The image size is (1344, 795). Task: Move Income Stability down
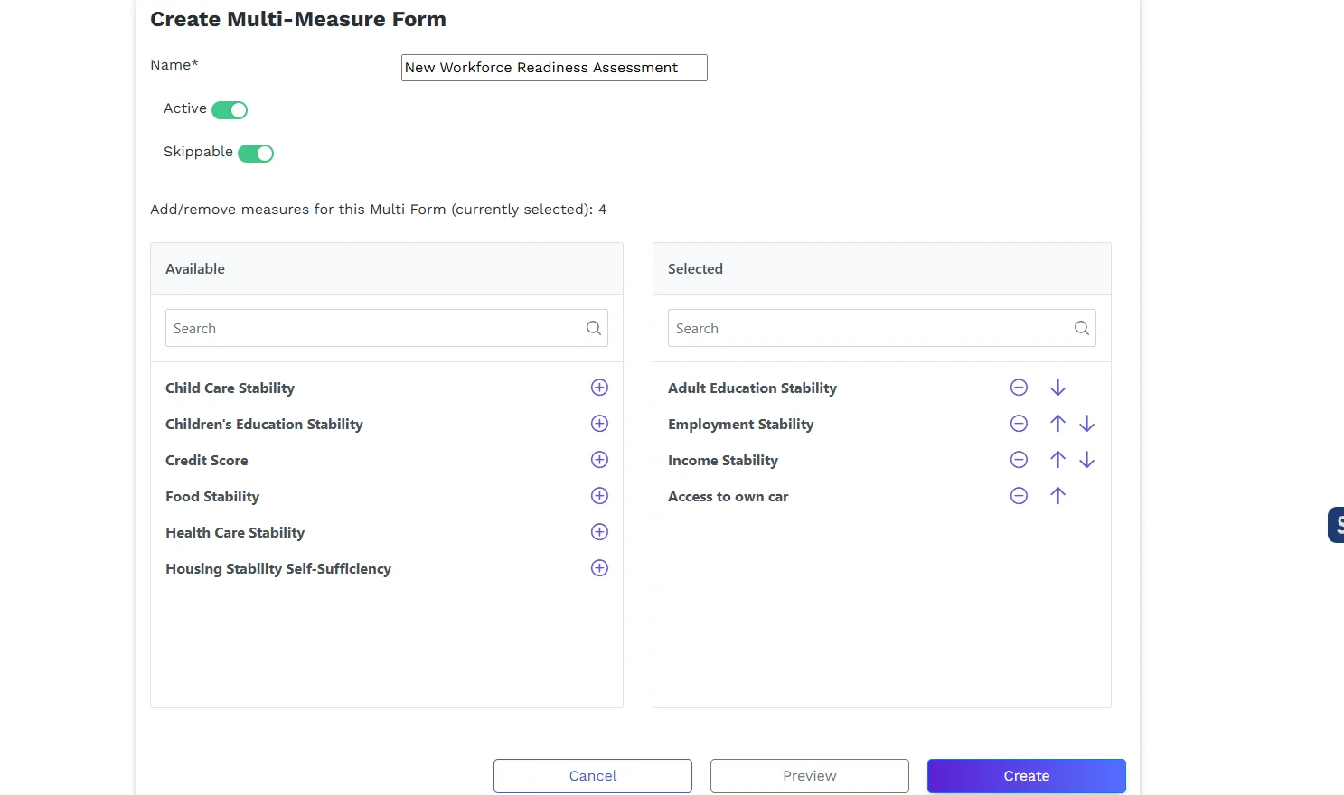1086,460
